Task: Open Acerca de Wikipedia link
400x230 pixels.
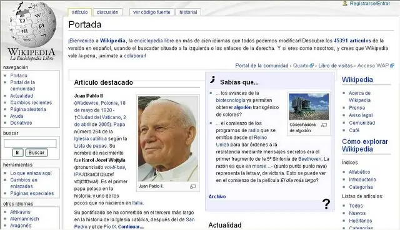Action: pyautogui.click(x=360, y=97)
